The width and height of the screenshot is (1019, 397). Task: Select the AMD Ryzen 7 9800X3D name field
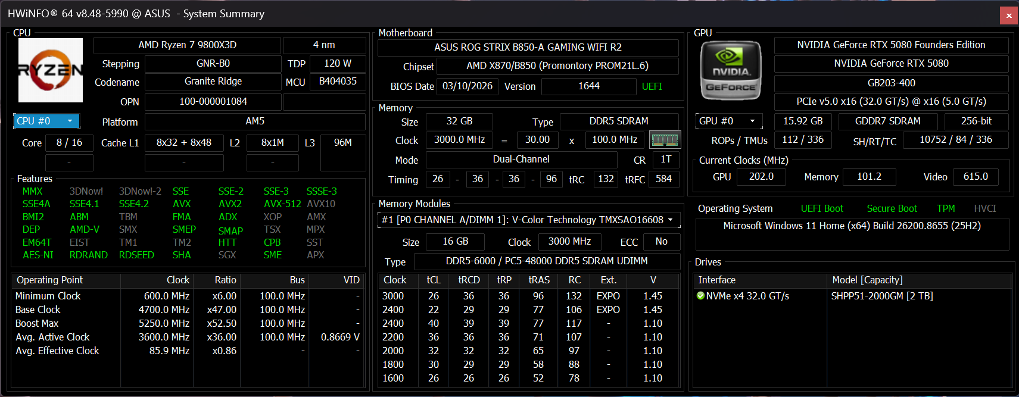187,45
